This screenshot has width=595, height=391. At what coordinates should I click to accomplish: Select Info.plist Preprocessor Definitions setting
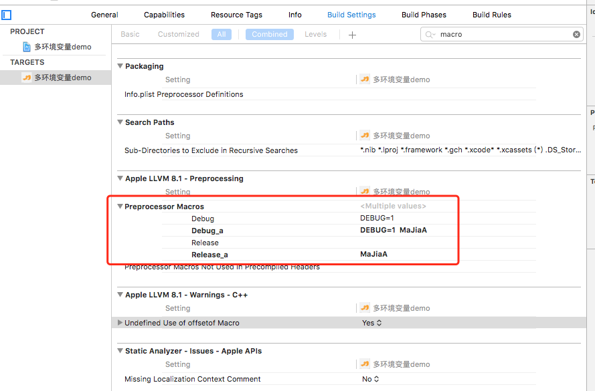(183, 94)
